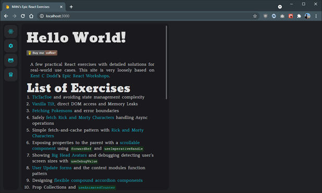The height and width of the screenshot is (193, 322).
Task: Maximize the Chrome window
Action: tap(304, 4)
